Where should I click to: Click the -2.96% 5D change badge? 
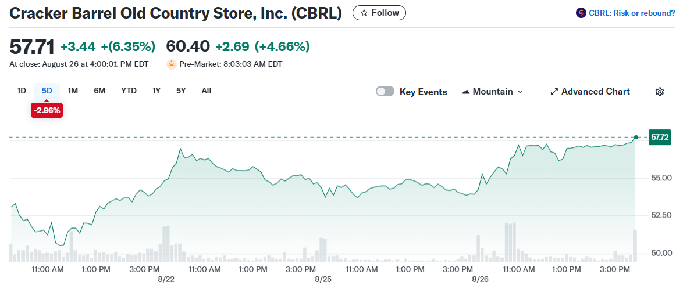click(47, 110)
